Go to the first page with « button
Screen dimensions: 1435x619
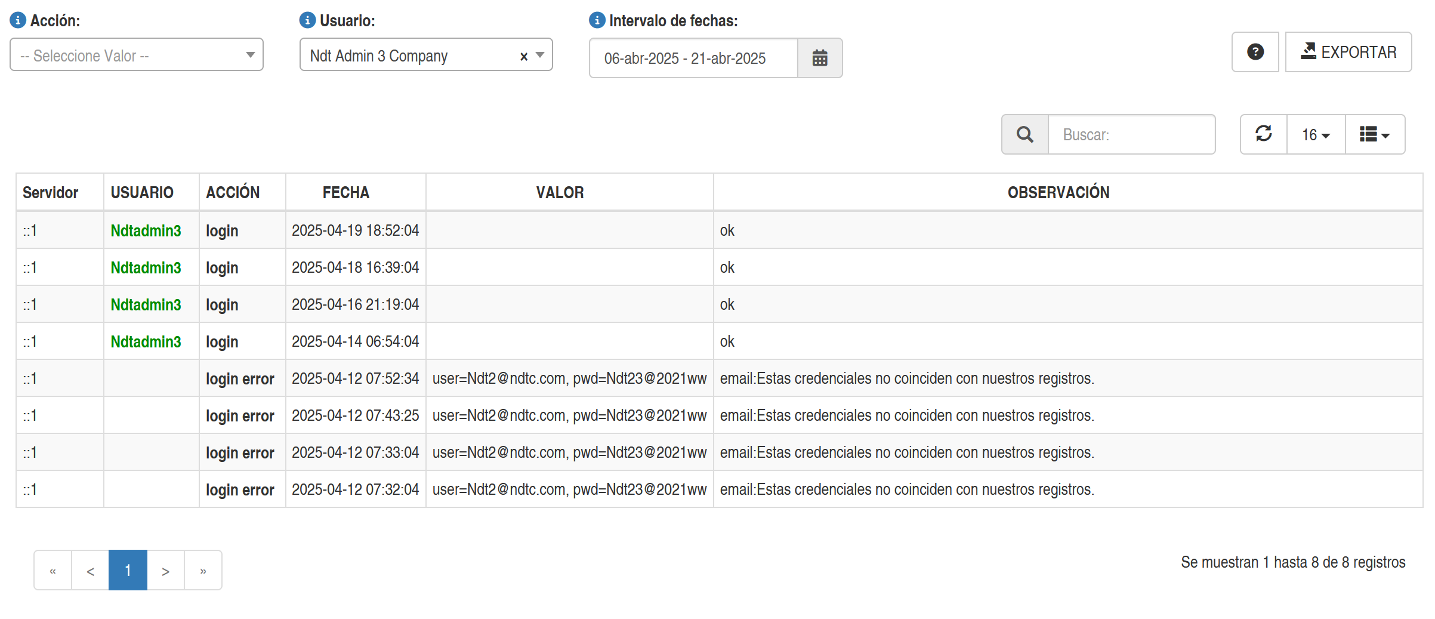[53, 570]
